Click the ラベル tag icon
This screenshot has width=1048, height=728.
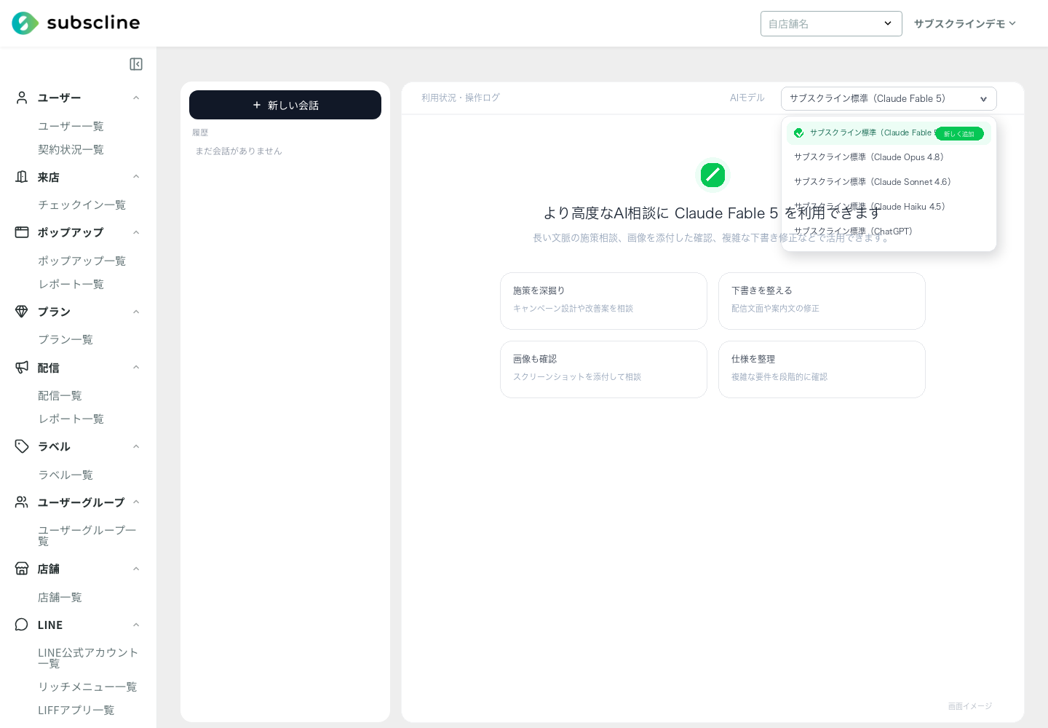[22, 446]
